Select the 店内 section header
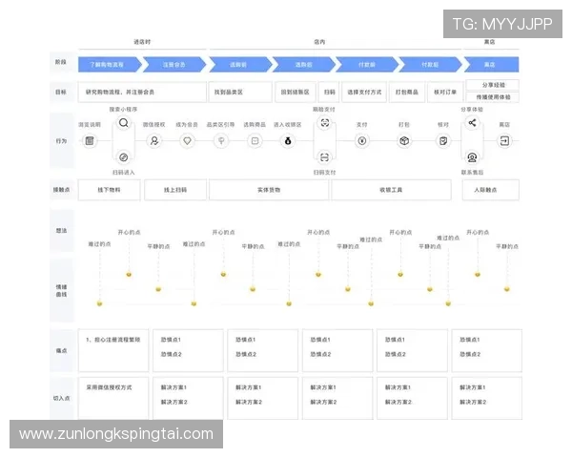 (319, 42)
